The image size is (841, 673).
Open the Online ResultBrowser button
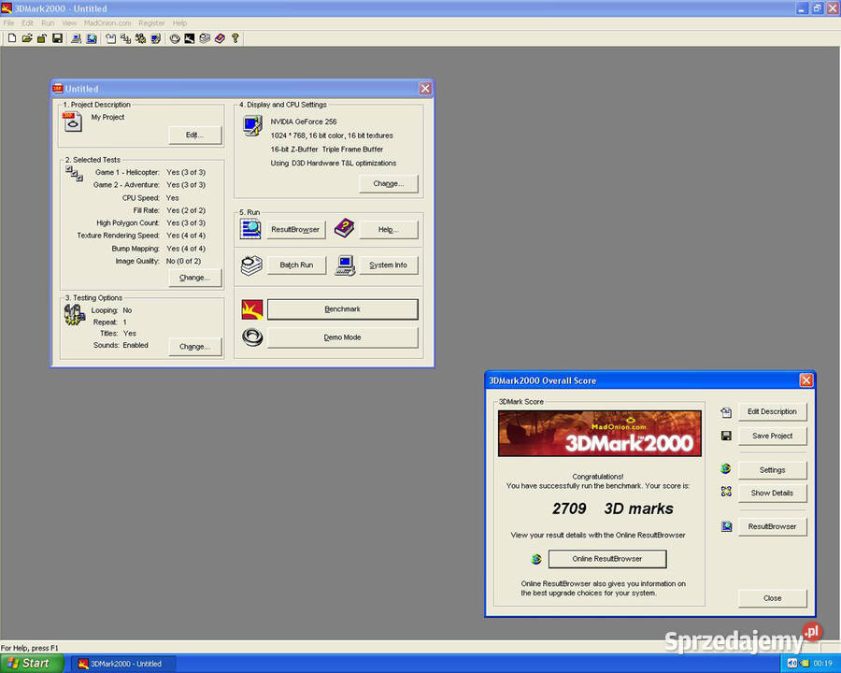point(607,559)
